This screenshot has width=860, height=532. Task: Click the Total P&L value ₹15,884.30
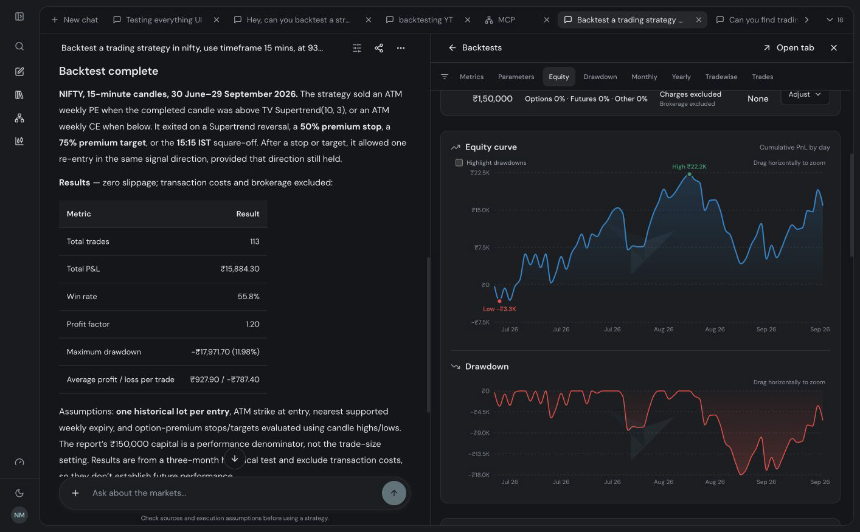pos(240,269)
